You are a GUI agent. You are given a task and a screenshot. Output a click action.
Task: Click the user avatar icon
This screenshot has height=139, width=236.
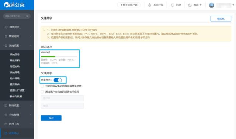211,5
